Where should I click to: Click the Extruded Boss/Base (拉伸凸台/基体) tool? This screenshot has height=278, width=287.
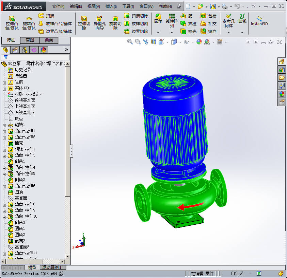[x=12, y=23]
